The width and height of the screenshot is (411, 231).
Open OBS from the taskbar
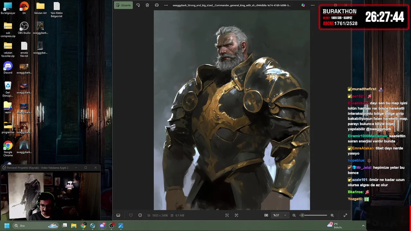[111, 226]
